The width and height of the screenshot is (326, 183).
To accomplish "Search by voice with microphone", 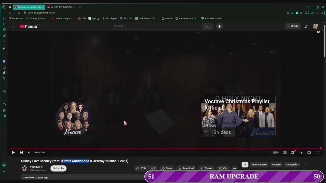I will click(219, 26).
